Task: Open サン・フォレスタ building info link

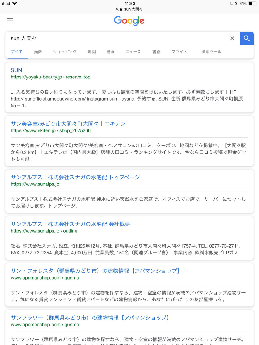Action: [x=96, y=271]
